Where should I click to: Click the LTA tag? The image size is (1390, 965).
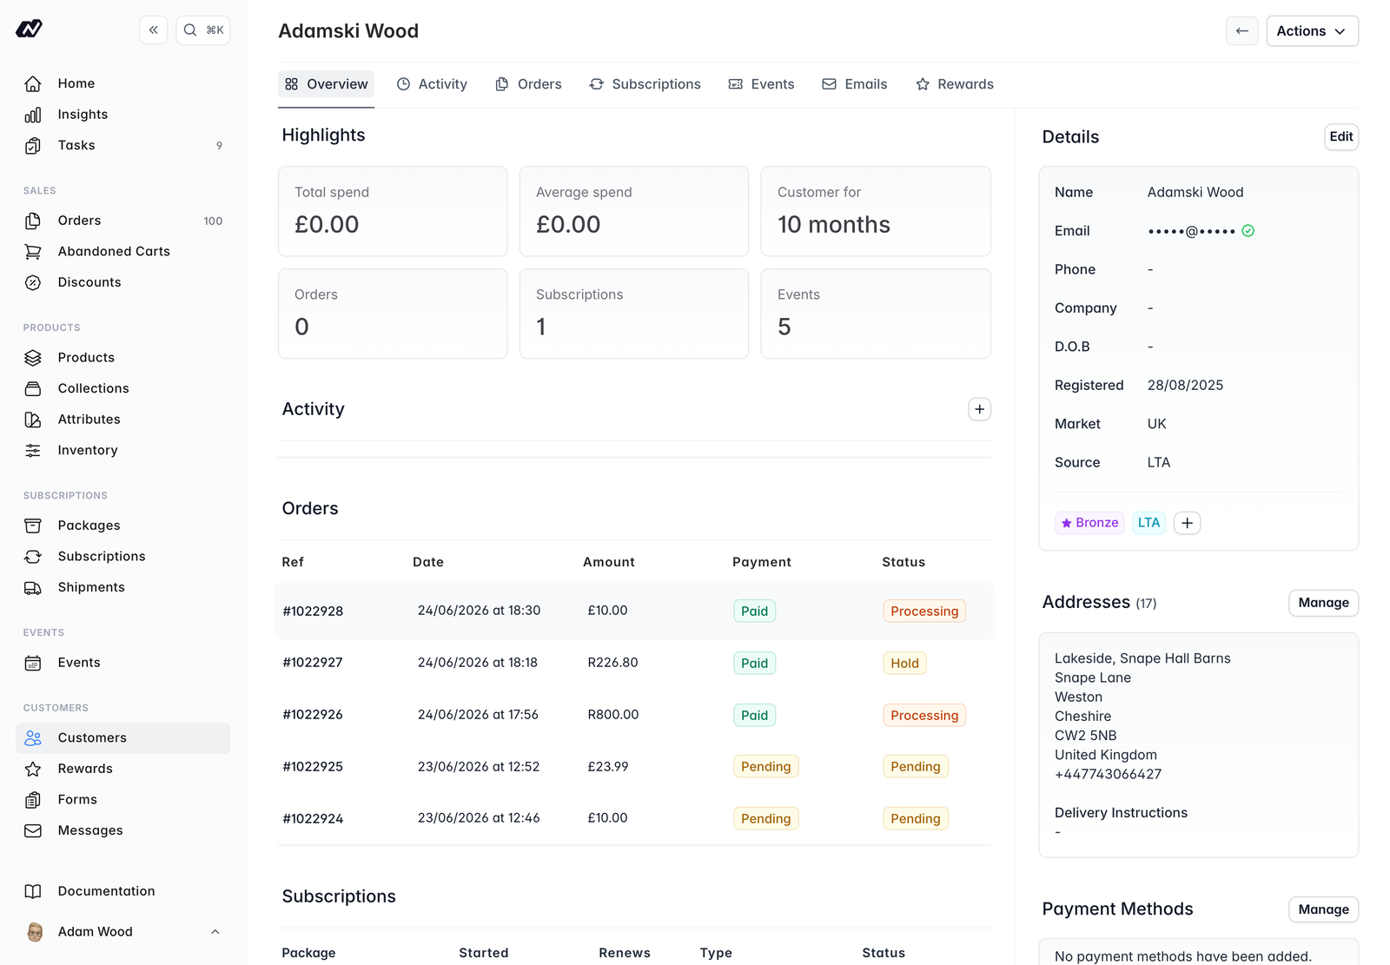pyautogui.click(x=1148, y=523)
